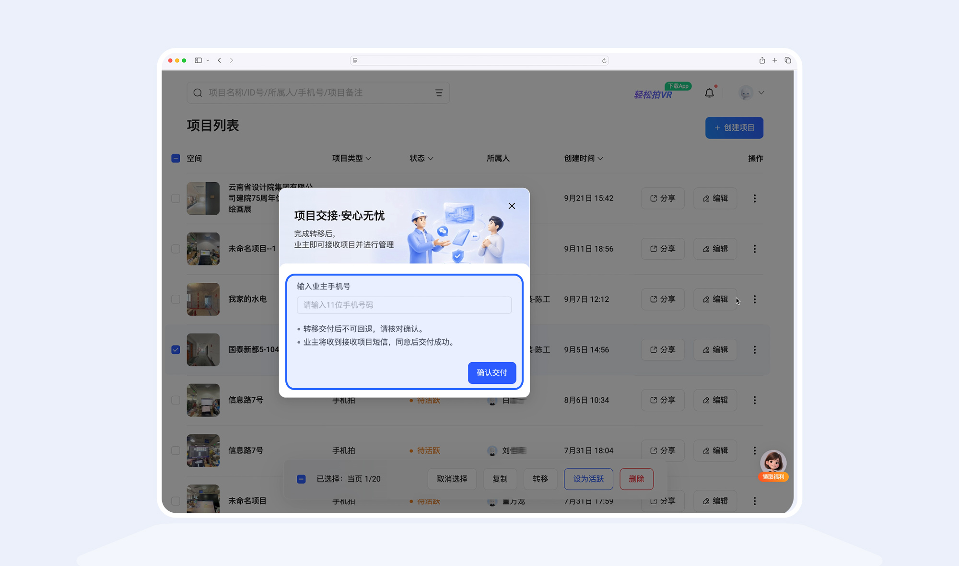The height and width of the screenshot is (566, 959).
Task: Share the 7月31日 18:04 project
Action: click(663, 450)
